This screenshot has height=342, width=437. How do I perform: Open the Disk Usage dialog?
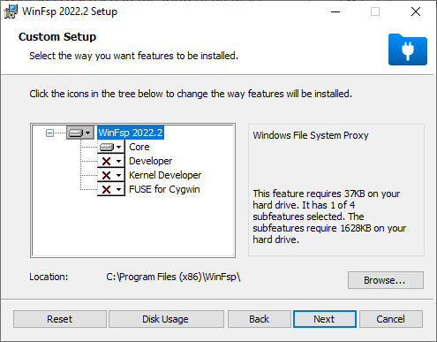(166, 319)
